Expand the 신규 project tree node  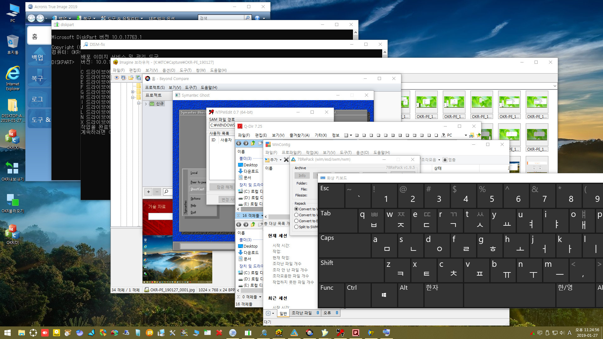[x=146, y=104]
